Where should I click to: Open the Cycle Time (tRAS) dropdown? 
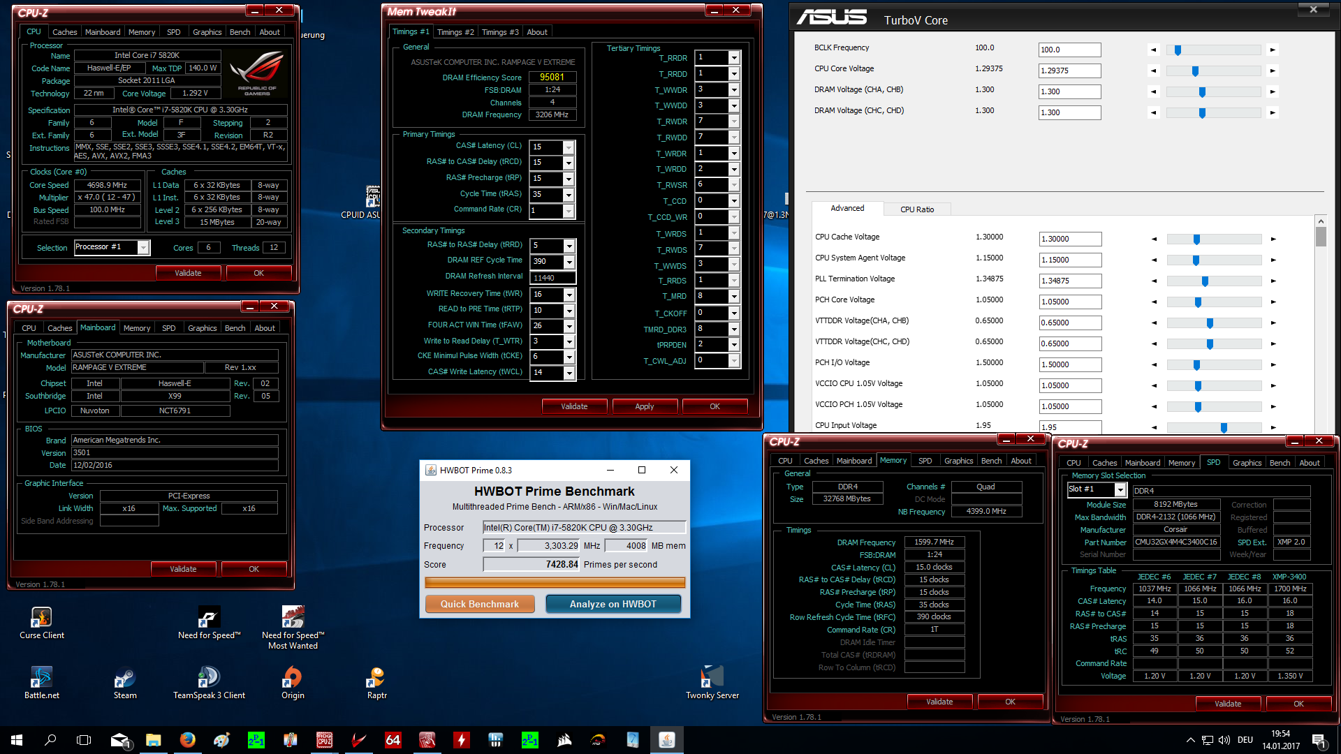coord(569,195)
